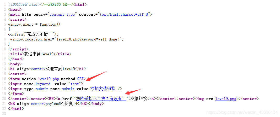Click line number 16 in the gutter
Viewport: 280px width, 117px height.
tap(4, 79)
